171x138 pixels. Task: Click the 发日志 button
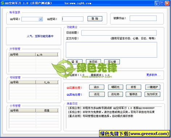93,62
